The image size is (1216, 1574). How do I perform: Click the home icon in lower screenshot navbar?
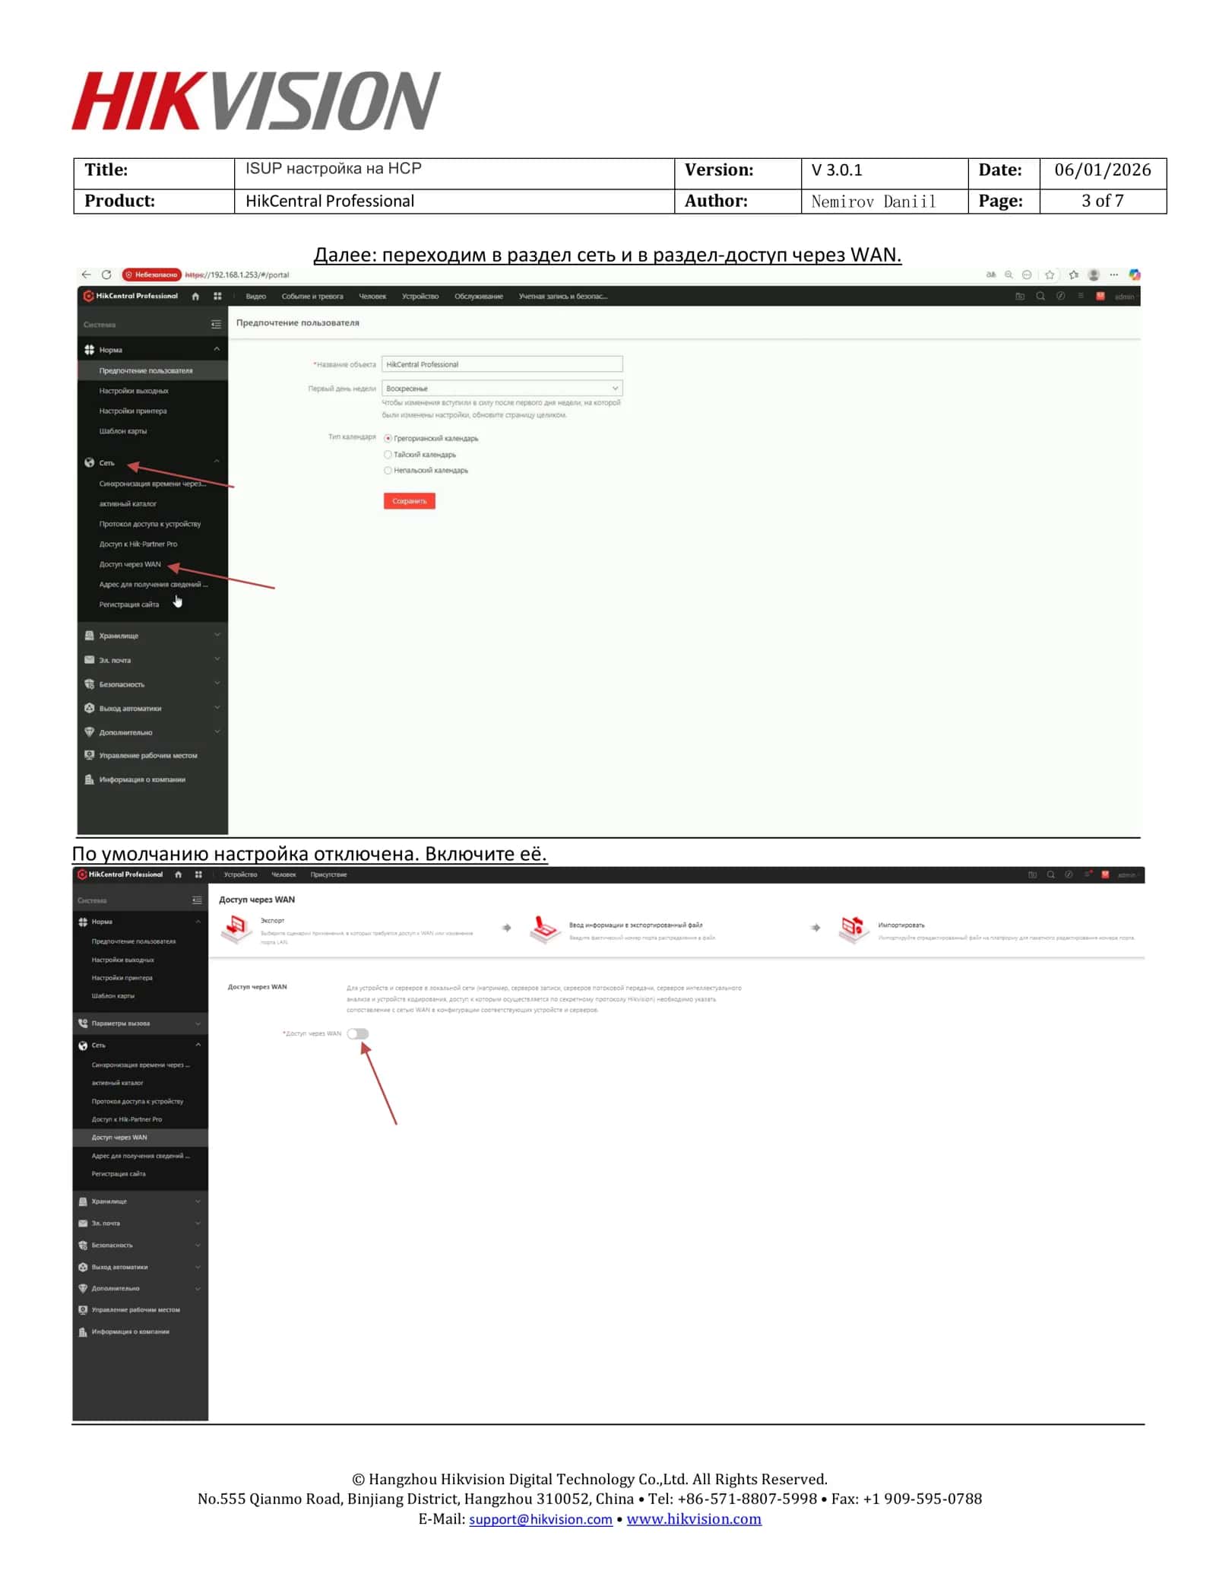(179, 874)
